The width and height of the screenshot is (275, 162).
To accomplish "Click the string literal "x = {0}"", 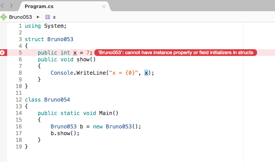I will 124,73.
